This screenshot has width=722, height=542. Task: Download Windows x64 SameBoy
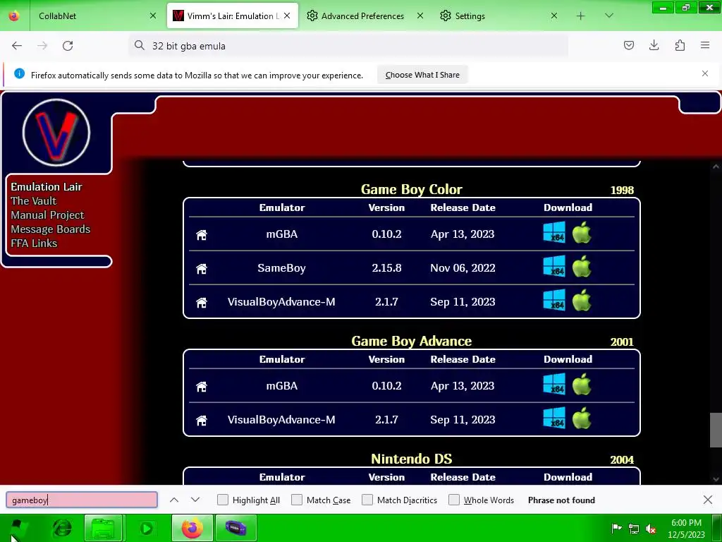(x=554, y=266)
